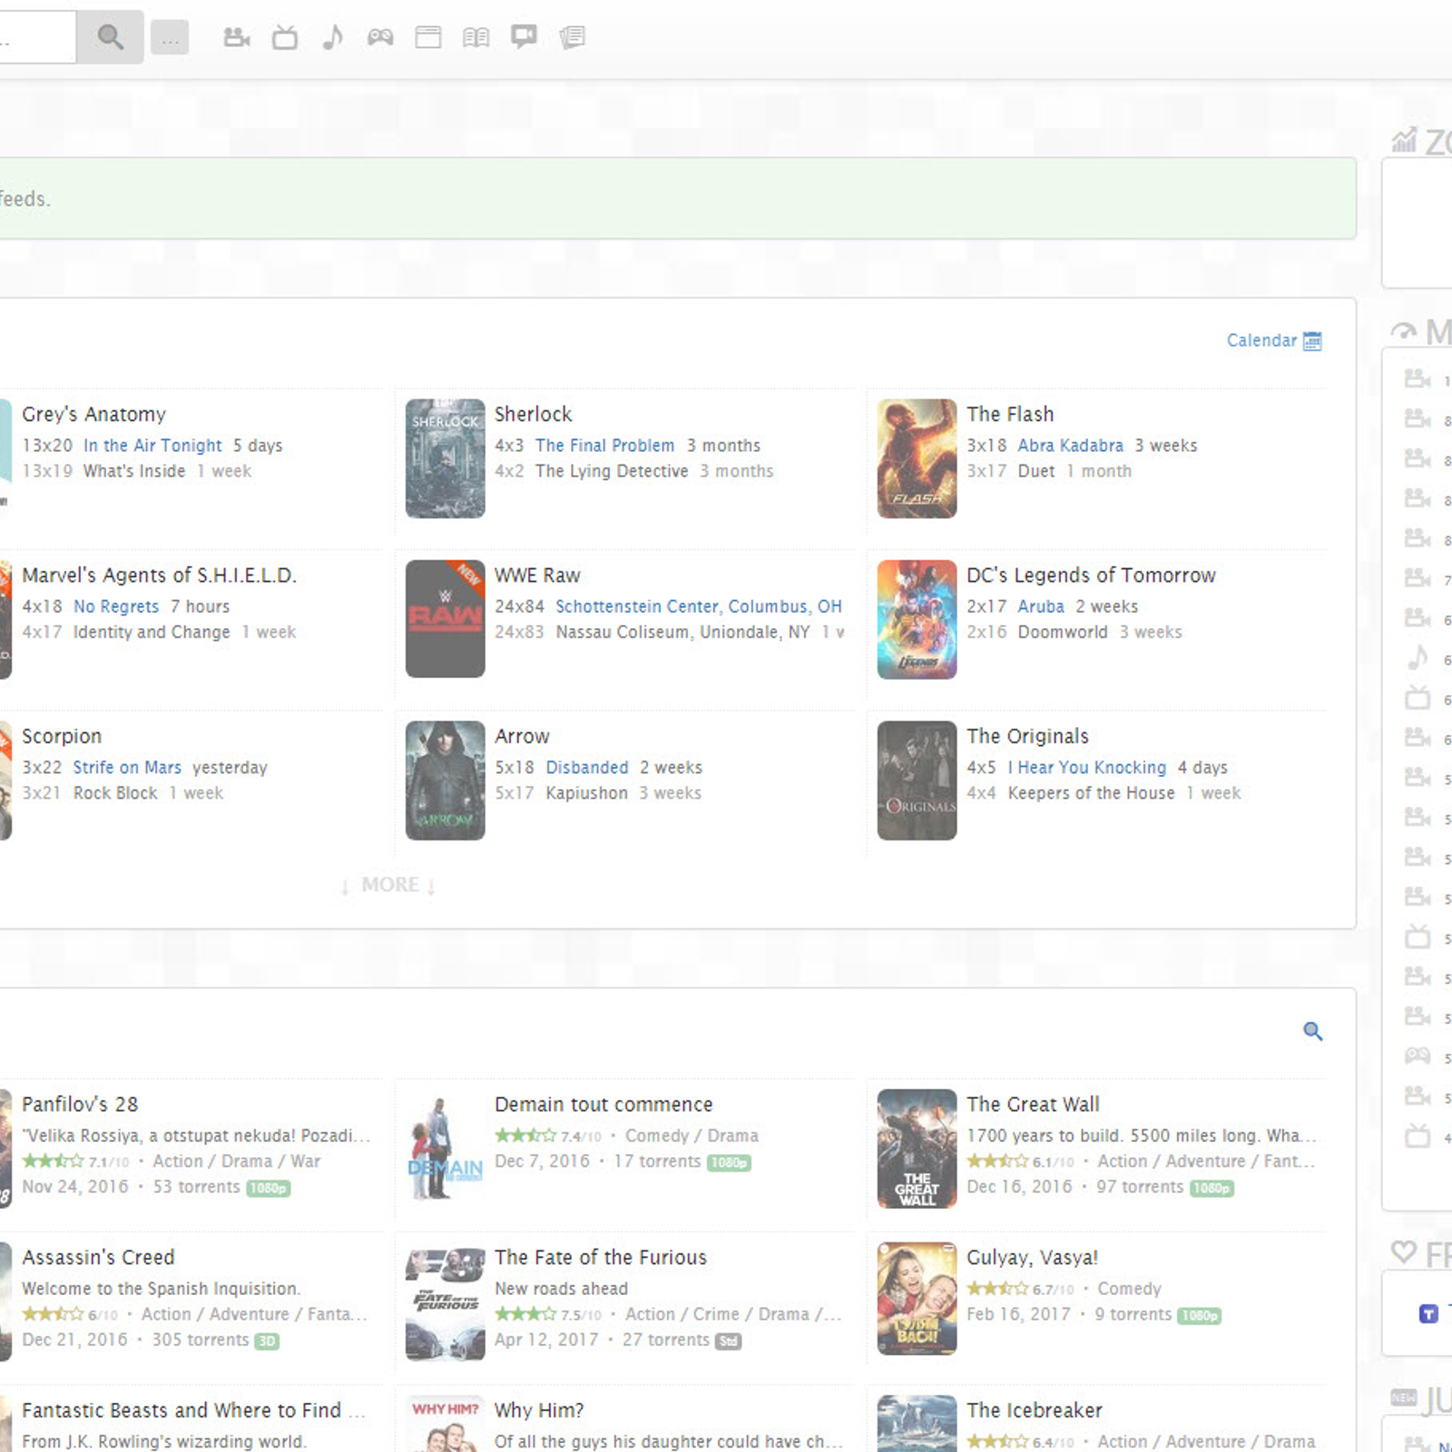Open episode Abra Kadabra

(x=1070, y=446)
